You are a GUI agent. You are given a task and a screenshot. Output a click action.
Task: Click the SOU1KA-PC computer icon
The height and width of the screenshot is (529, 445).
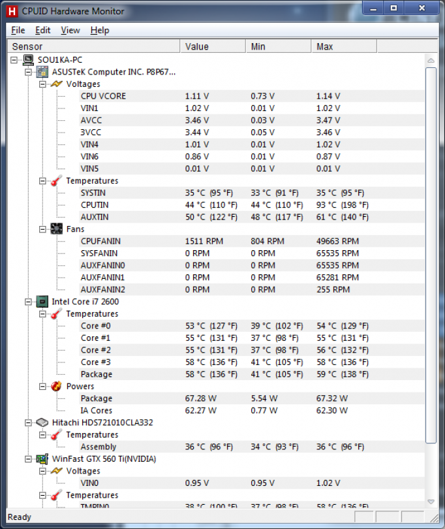point(29,59)
